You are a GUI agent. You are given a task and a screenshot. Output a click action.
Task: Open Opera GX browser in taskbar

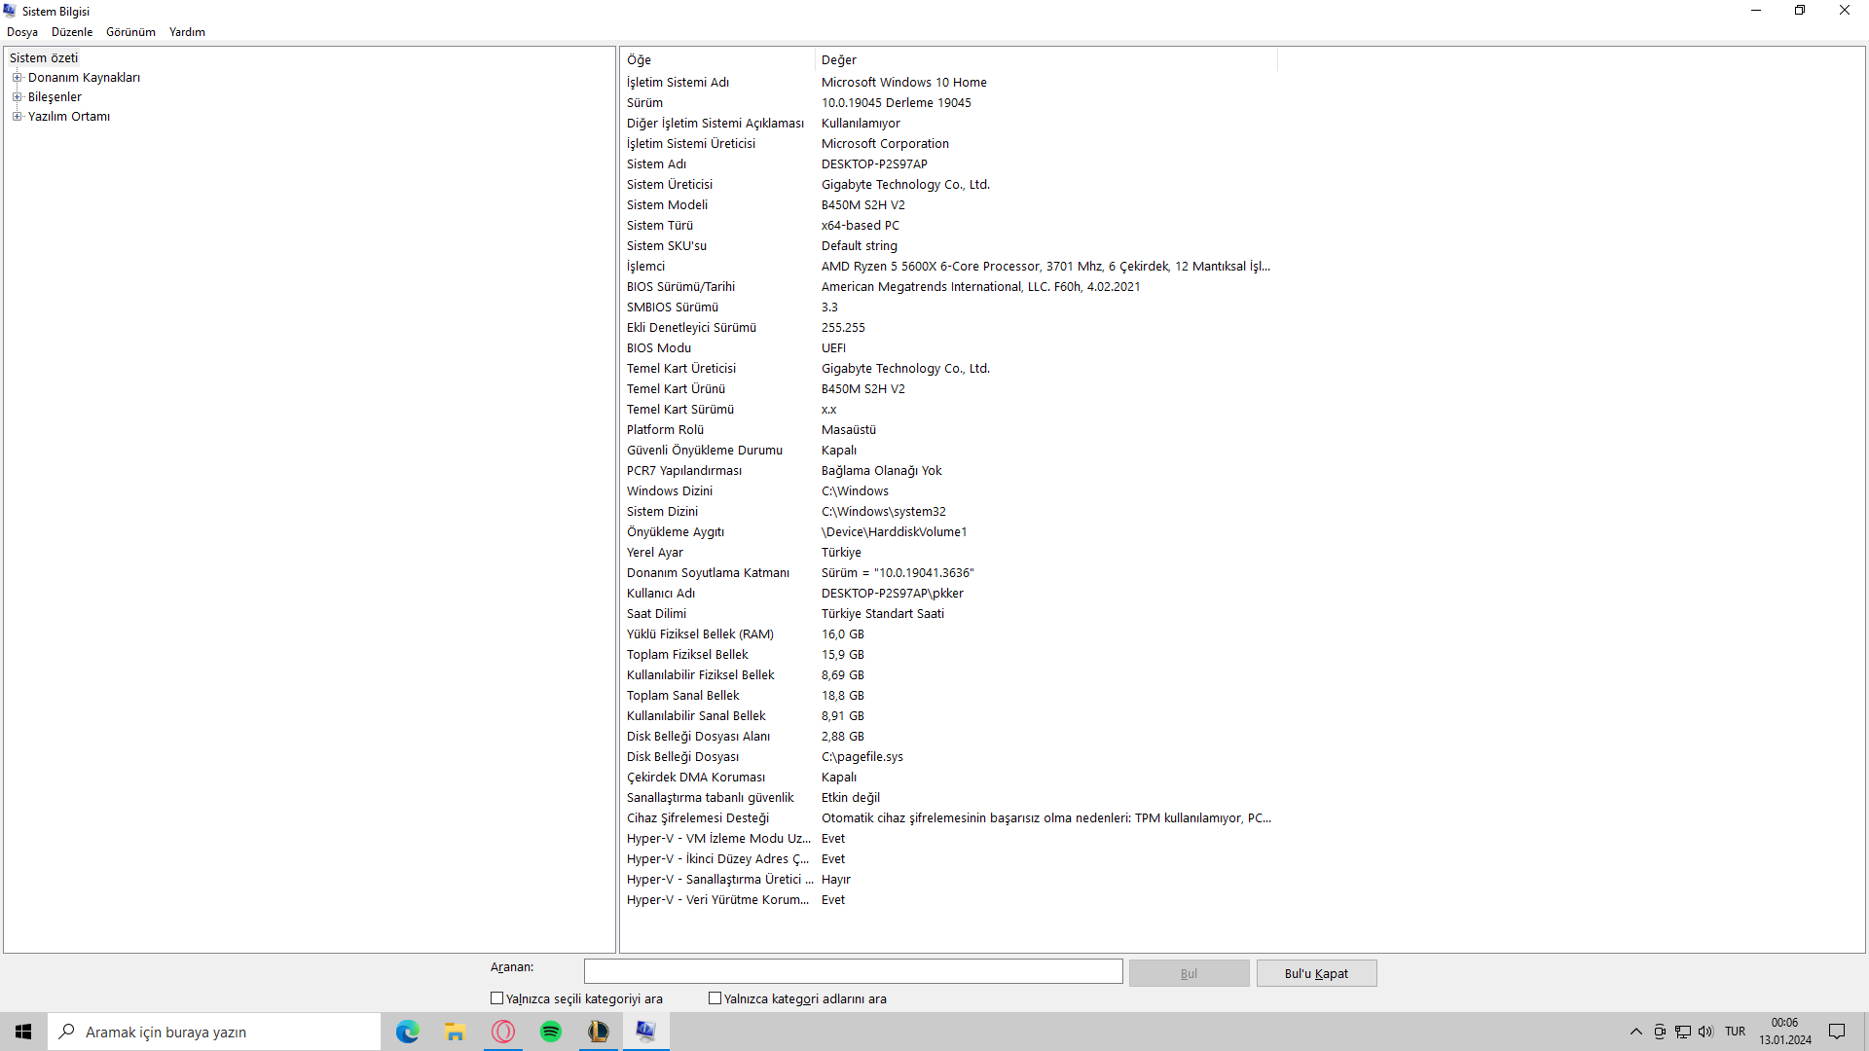coord(503,1032)
